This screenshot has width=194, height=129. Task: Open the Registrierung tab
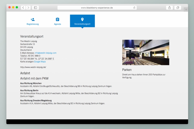tap(33, 21)
